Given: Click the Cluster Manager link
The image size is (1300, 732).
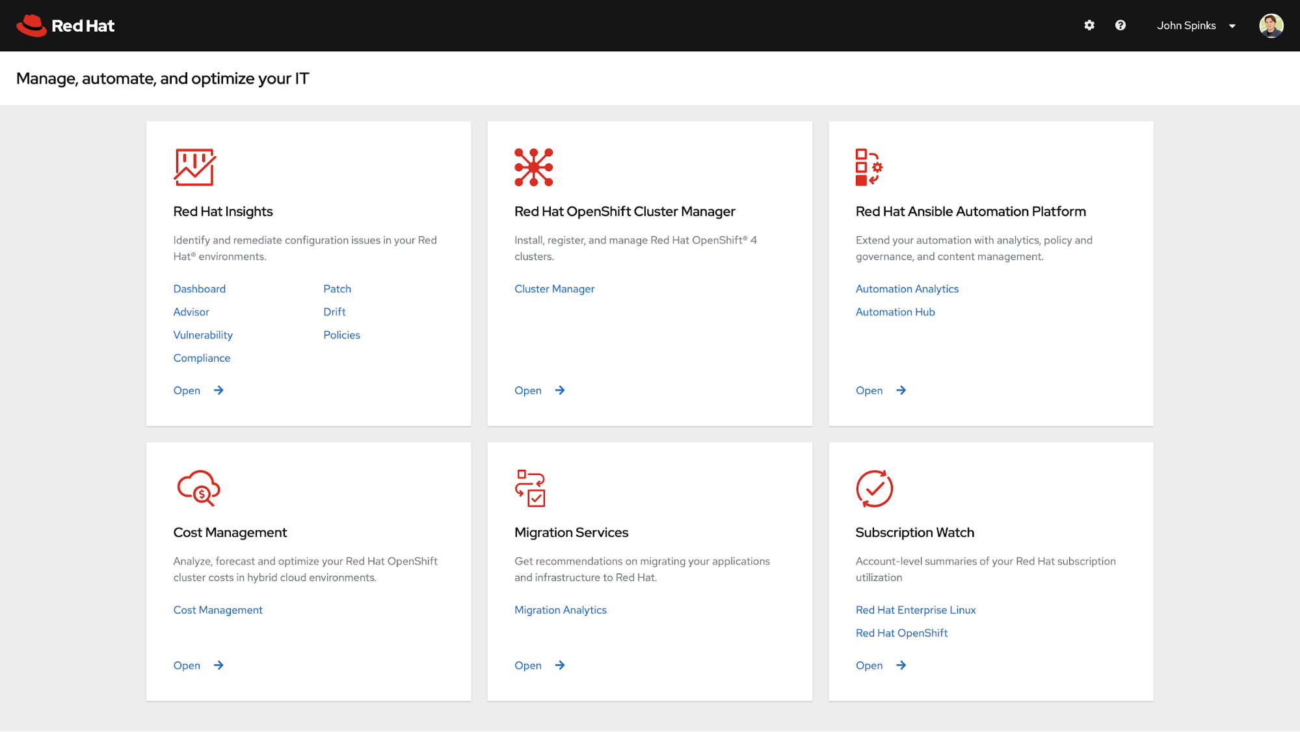Looking at the screenshot, I should [x=554, y=289].
